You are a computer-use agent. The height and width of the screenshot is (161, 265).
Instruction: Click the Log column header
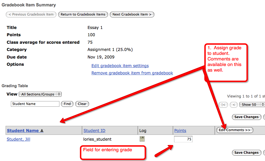click(143, 131)
